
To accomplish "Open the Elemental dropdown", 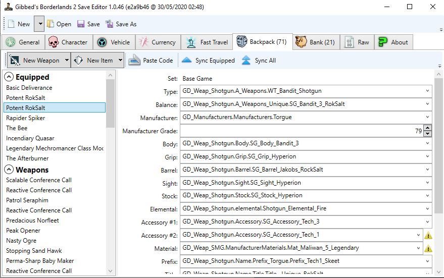I will (427, 208).
